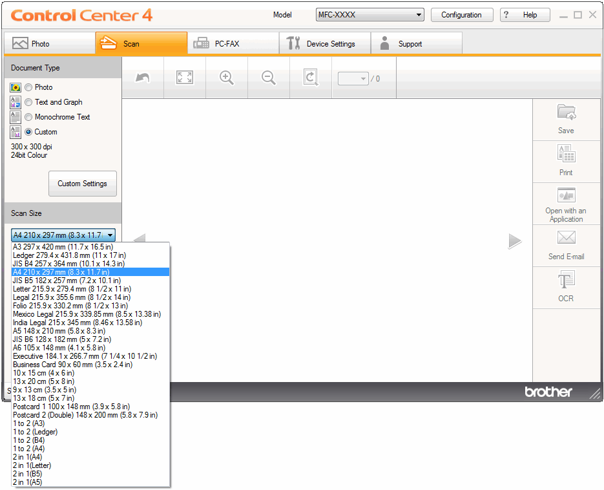Choose 1 to 2 (A4) option
Screen dimensions: 604x490
[90, 449]
